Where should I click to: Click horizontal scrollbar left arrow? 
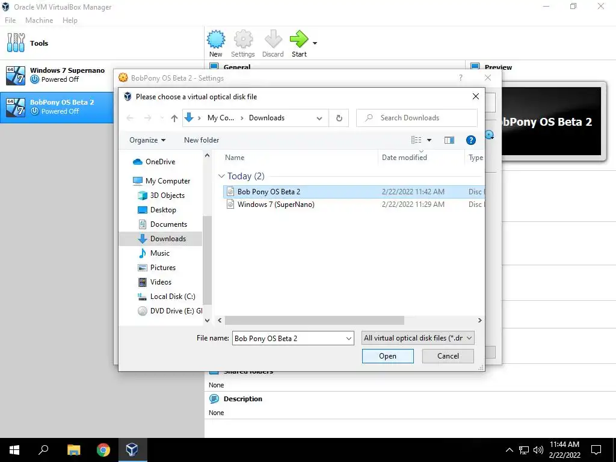[x=220, y=321]
